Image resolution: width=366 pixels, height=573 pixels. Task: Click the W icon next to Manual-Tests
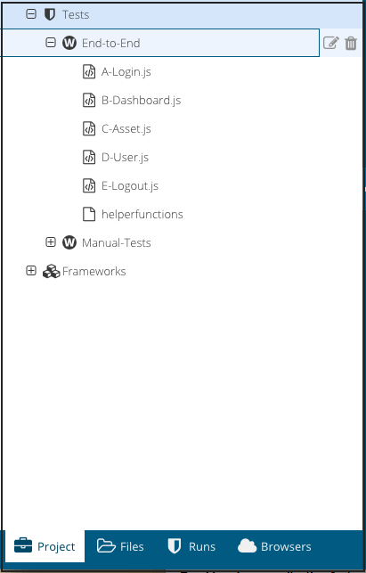coord(69,242)
